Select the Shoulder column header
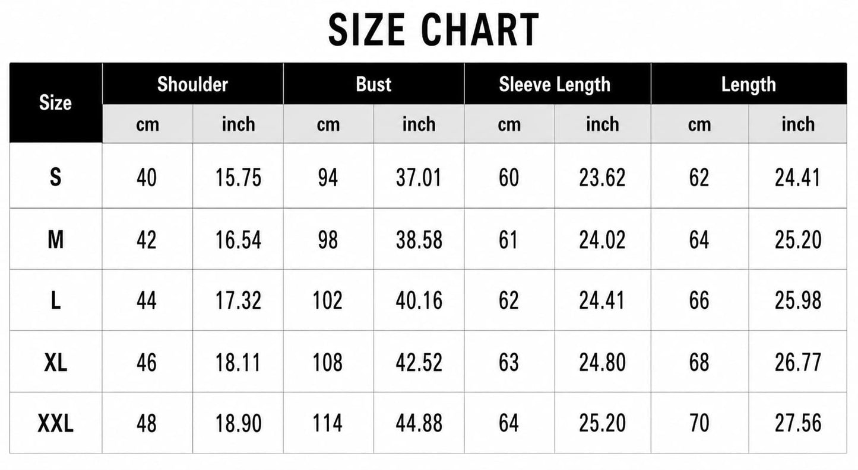The width and height of the screenshot is (858, 470). [192, 84]
